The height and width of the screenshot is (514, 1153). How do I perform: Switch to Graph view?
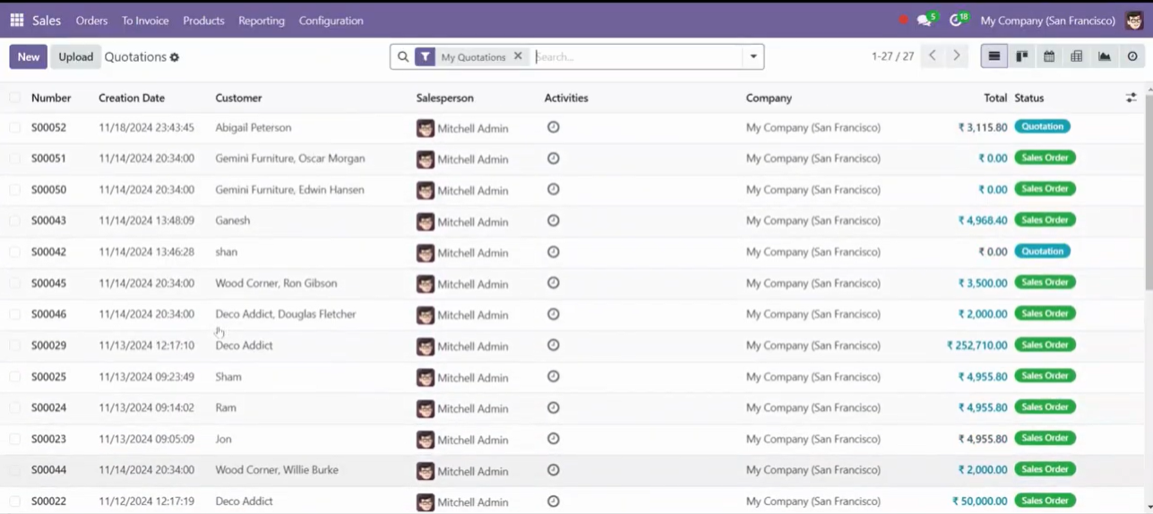pyautogui.click(x=1105, y=56)
